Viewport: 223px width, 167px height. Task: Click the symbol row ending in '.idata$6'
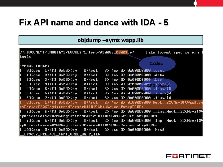pos(95,98)
